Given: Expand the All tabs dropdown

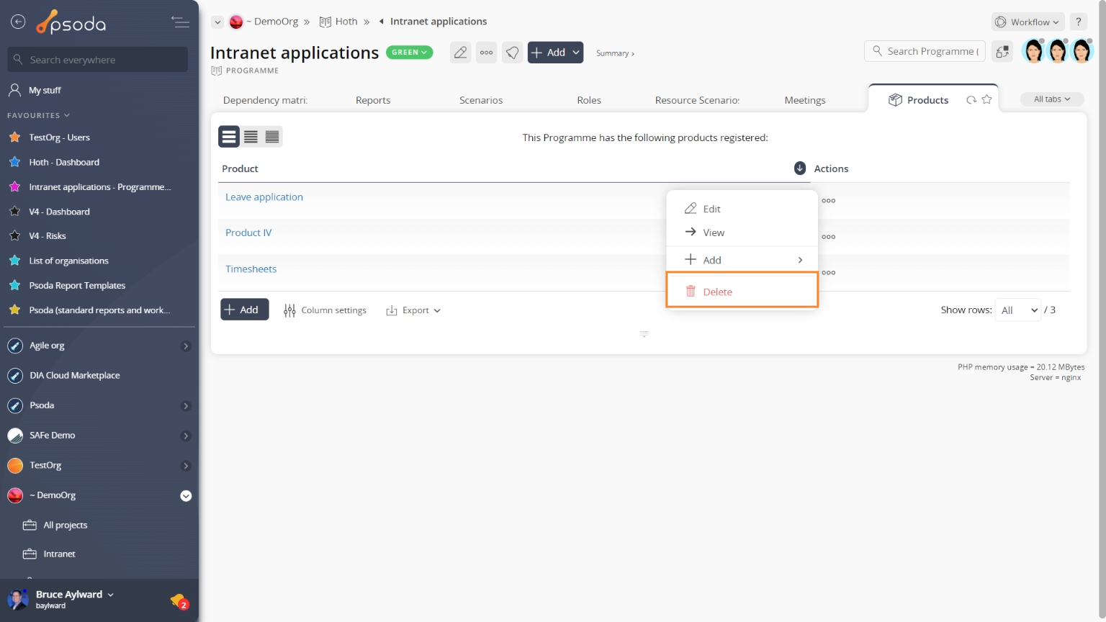Looking at the screenshot, I should click(x=1051, y=99).
